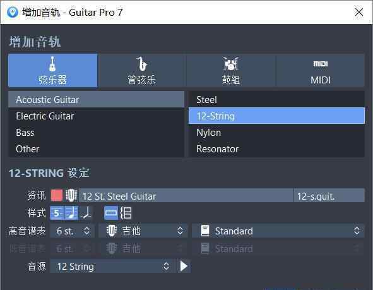Select the 弦乐器 stringed instruments tab
This screenshot has width=373, height=290.
pyautogui.click(x=52, y=71)
